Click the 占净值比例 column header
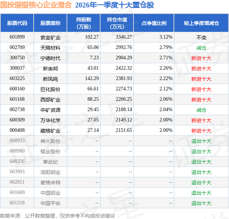 click(154, 23)
